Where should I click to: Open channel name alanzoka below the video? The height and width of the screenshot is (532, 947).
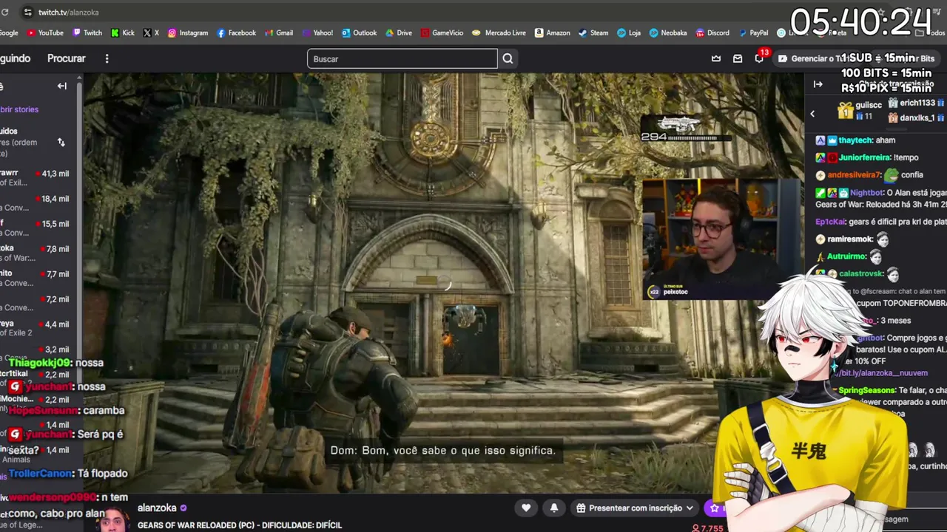point(157,508)
